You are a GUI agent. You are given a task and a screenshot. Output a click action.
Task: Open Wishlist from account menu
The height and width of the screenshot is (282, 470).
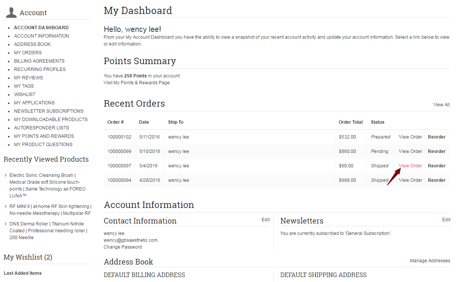pyautogui.click(x=25, y=95)
